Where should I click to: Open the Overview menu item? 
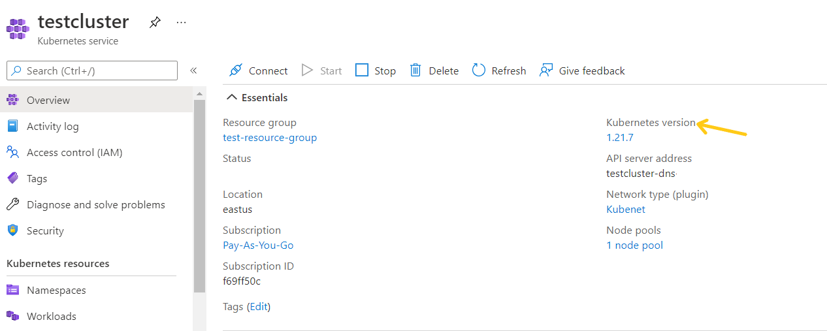(x=48, y=100)
